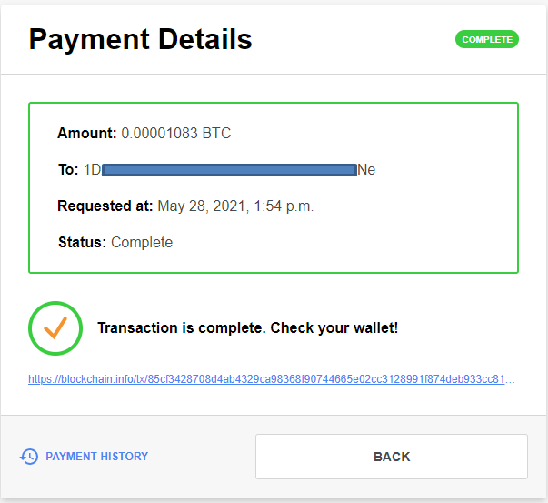
Task: Click the orange checkmark circle icon
Action: click(x=55, y=327)
